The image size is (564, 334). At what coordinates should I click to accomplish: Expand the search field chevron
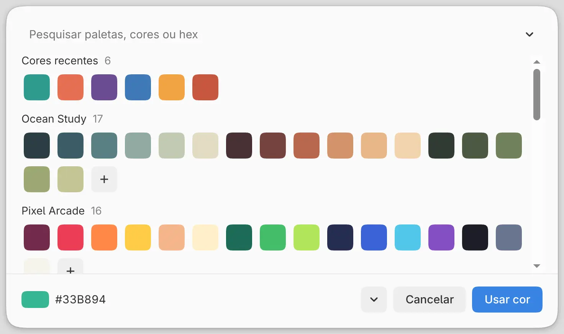click(530, 34)
